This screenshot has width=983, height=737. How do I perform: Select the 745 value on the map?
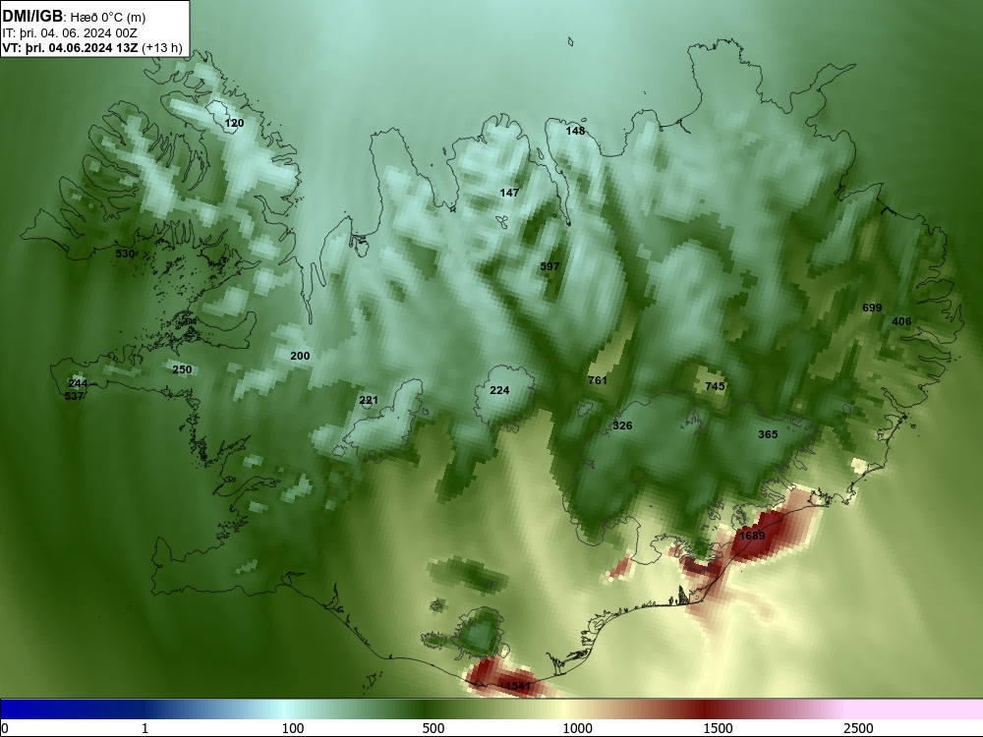[715, 386]
